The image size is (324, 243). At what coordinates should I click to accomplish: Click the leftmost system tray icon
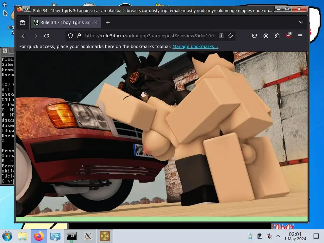tap(250, 236)
